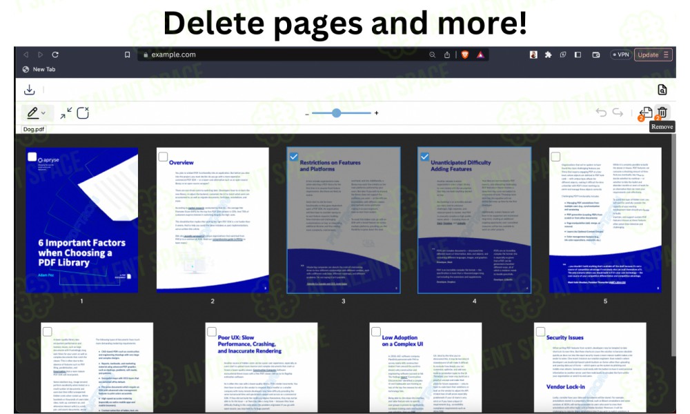This screenshot has height=414, width=690.
Task: Click minus to zoom out thumbnails
Action: [307, 114]
